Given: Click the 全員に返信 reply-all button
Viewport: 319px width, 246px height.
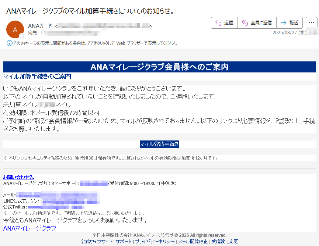Looking at the screenshot, I should point(257,23).
